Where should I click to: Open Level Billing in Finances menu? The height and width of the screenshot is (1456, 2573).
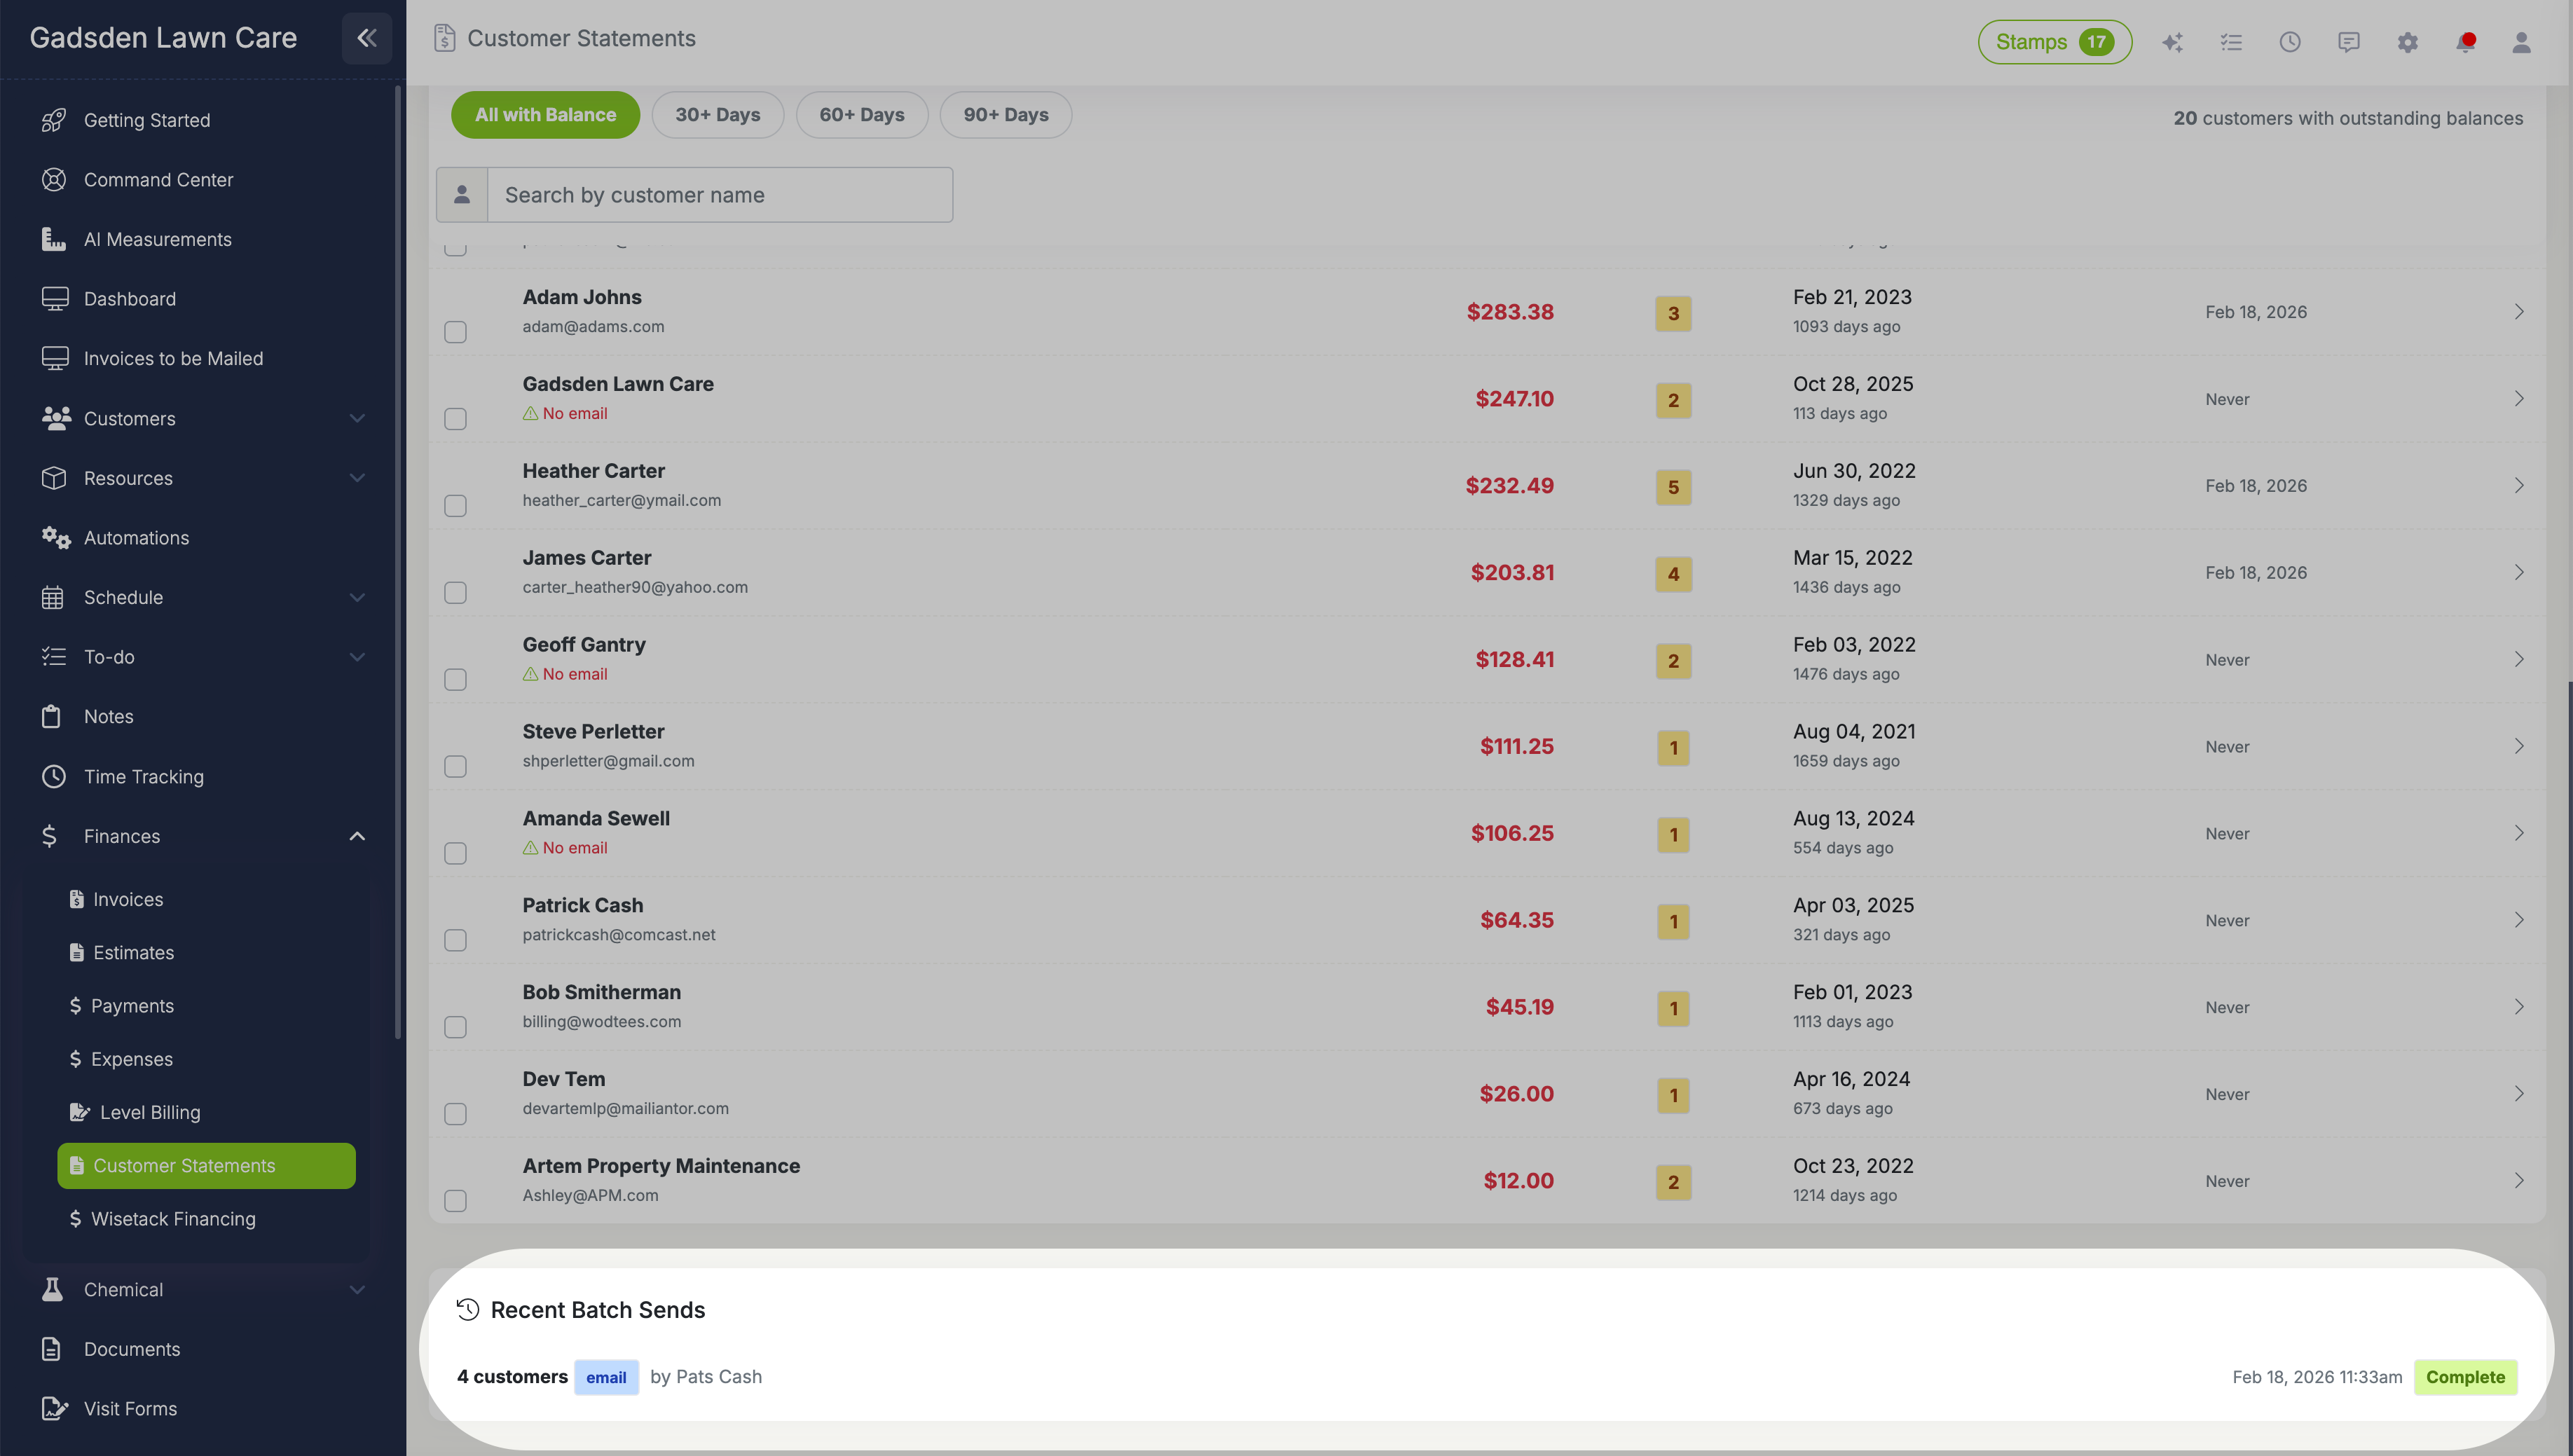[x=150, y=1112]
